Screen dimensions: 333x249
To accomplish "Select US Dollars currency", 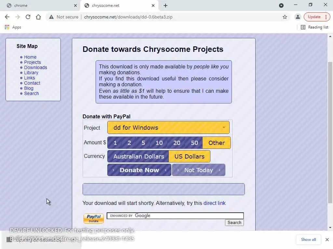I will tap(190, 156).
